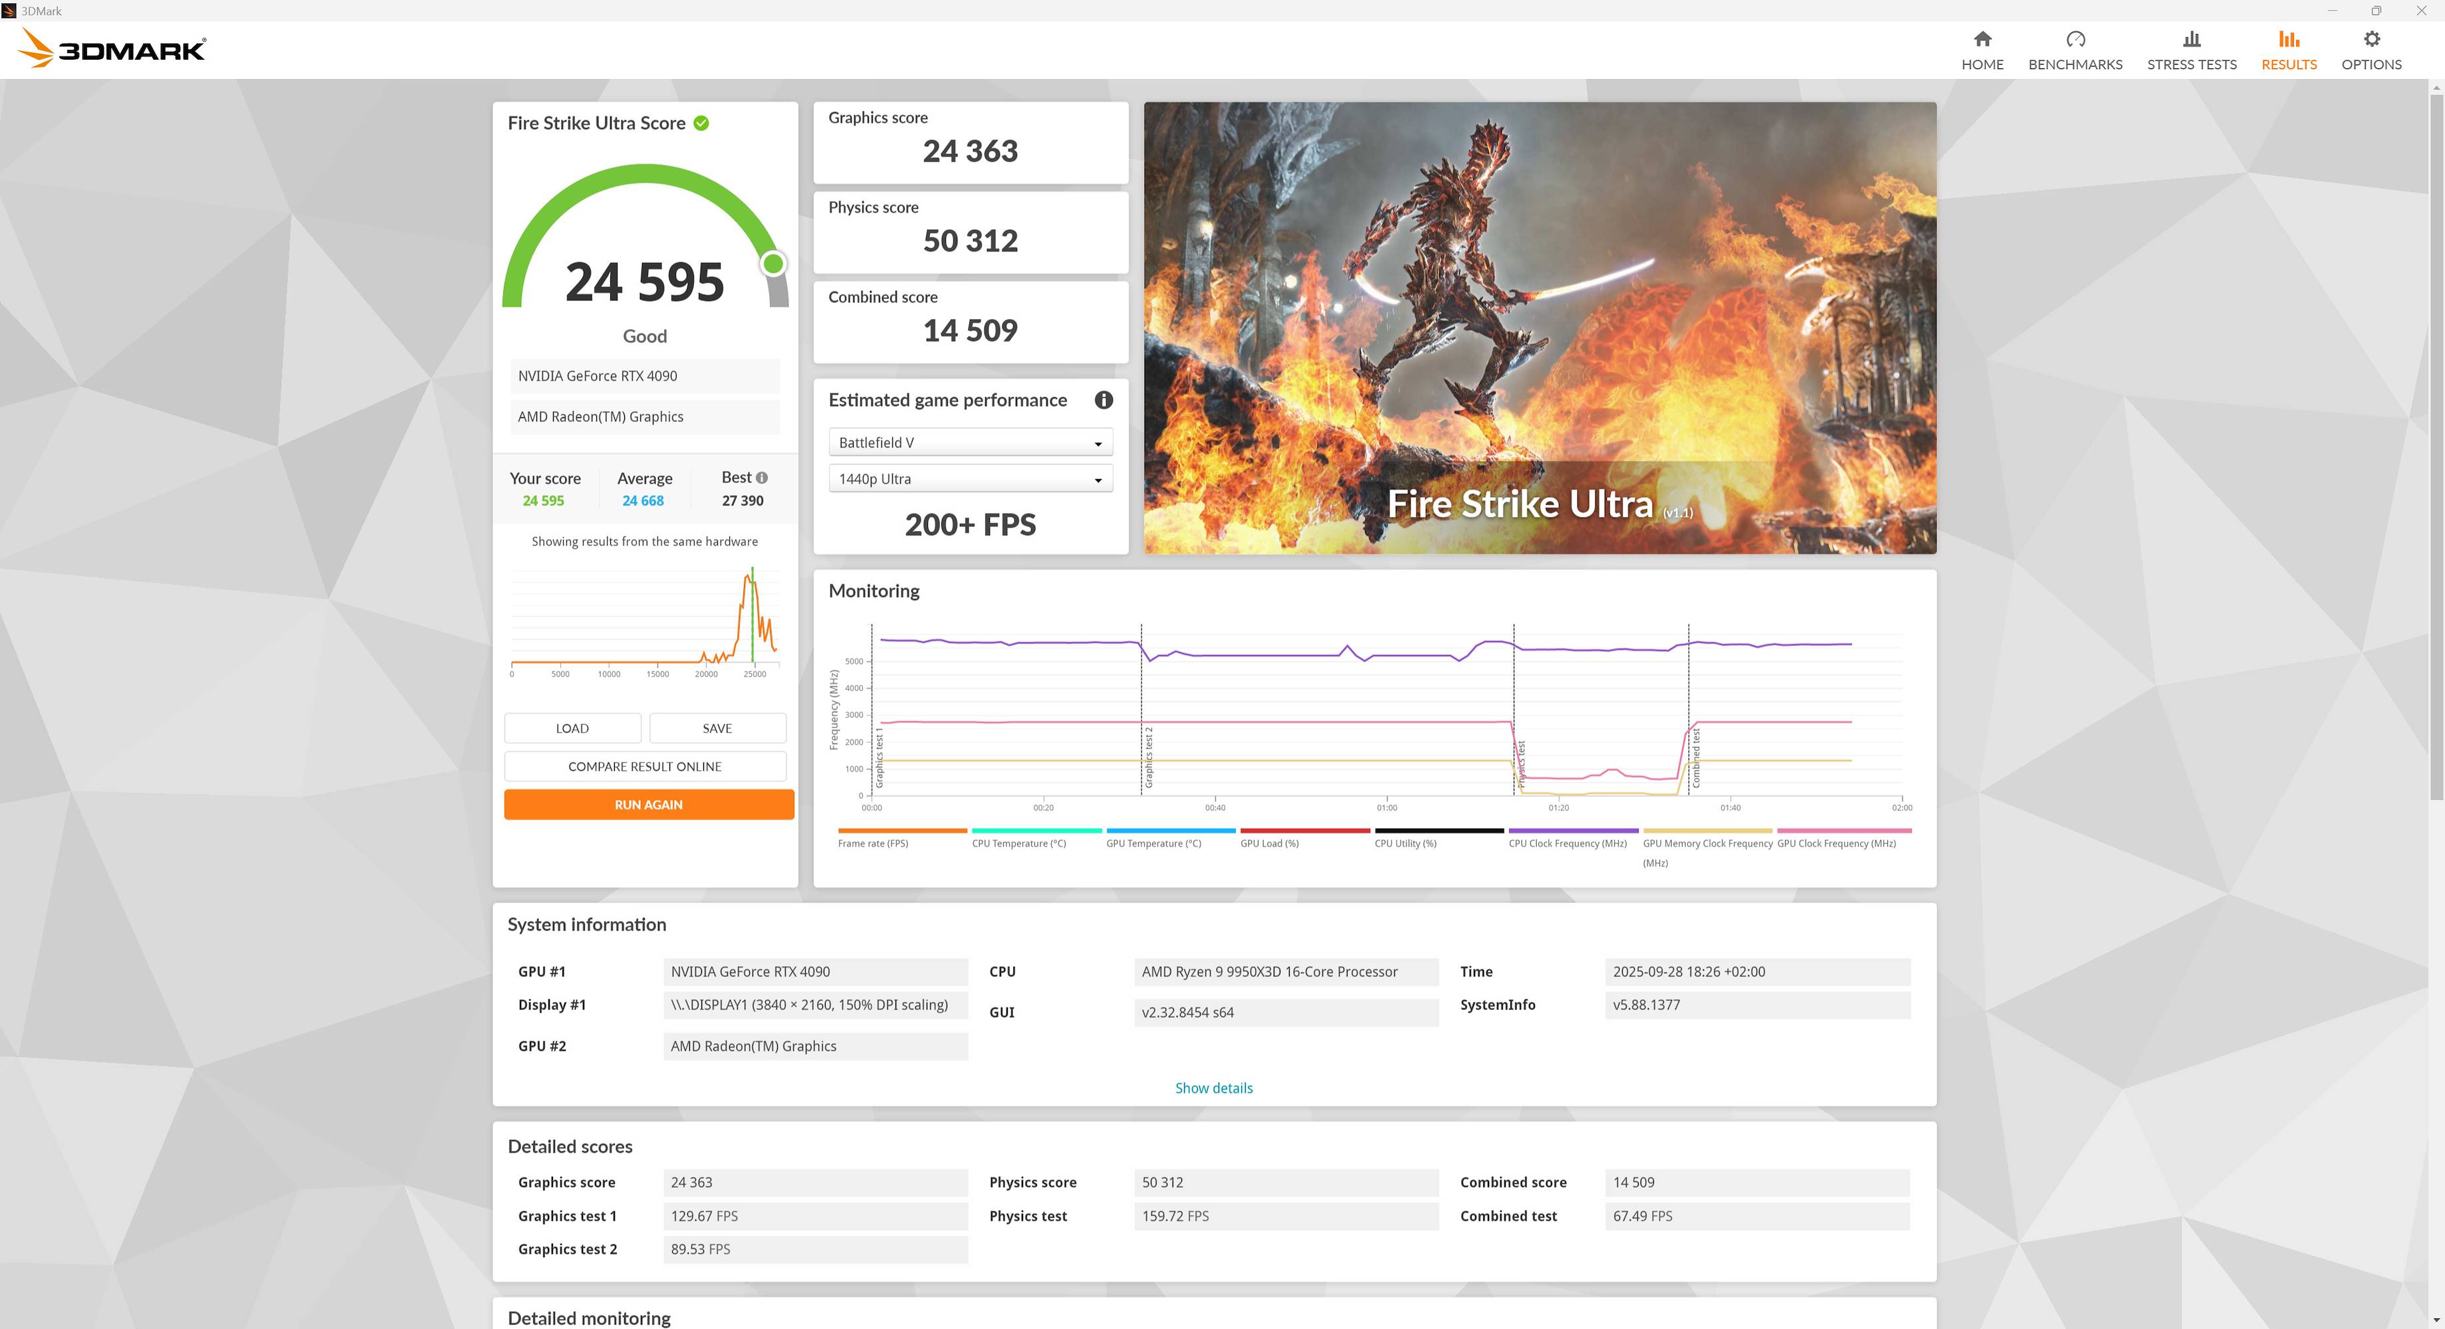Screen dimensions: 2445x1329
Task: Click the info icon beside Best score
Action: pos(761,478)
